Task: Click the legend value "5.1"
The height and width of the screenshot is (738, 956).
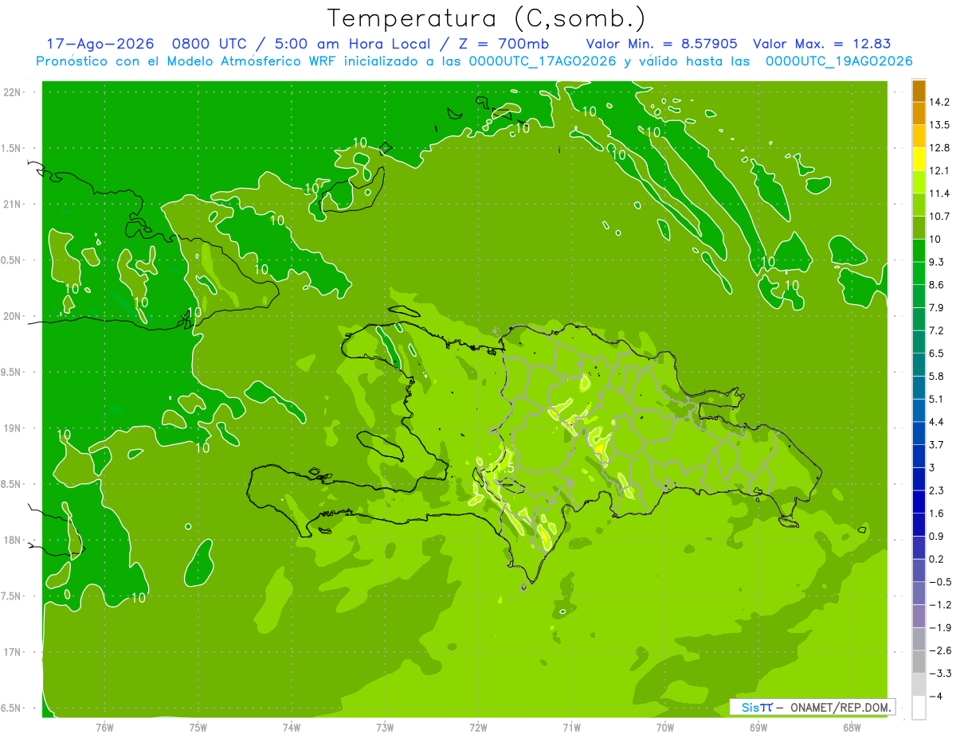Action: click(x=936, y=399)
